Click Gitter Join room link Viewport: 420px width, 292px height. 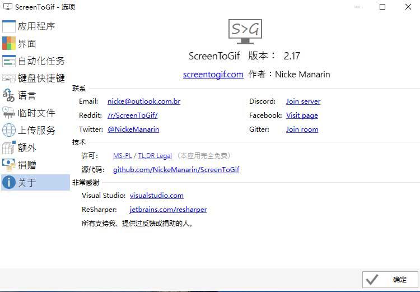[x=302, y=129]
